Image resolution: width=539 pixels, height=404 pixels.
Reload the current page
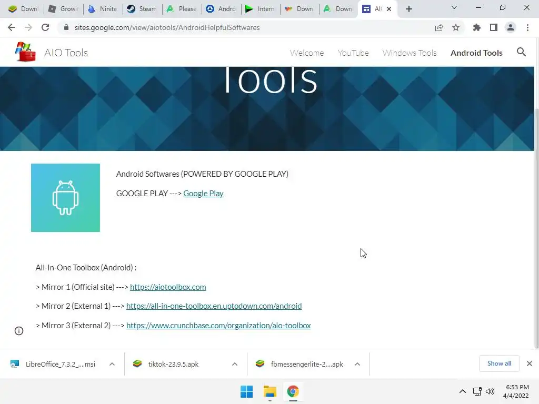pyautogui.click(x=45, y=27)
